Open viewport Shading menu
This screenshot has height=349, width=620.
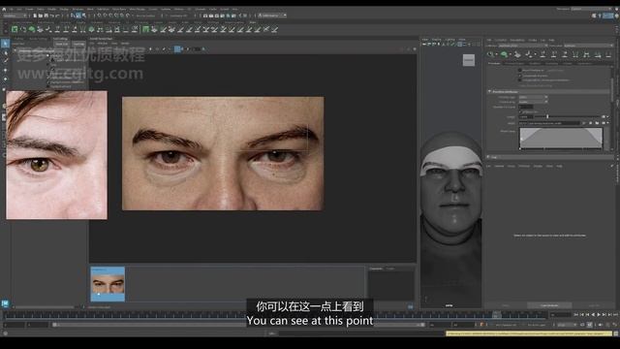tap(437, 40)
